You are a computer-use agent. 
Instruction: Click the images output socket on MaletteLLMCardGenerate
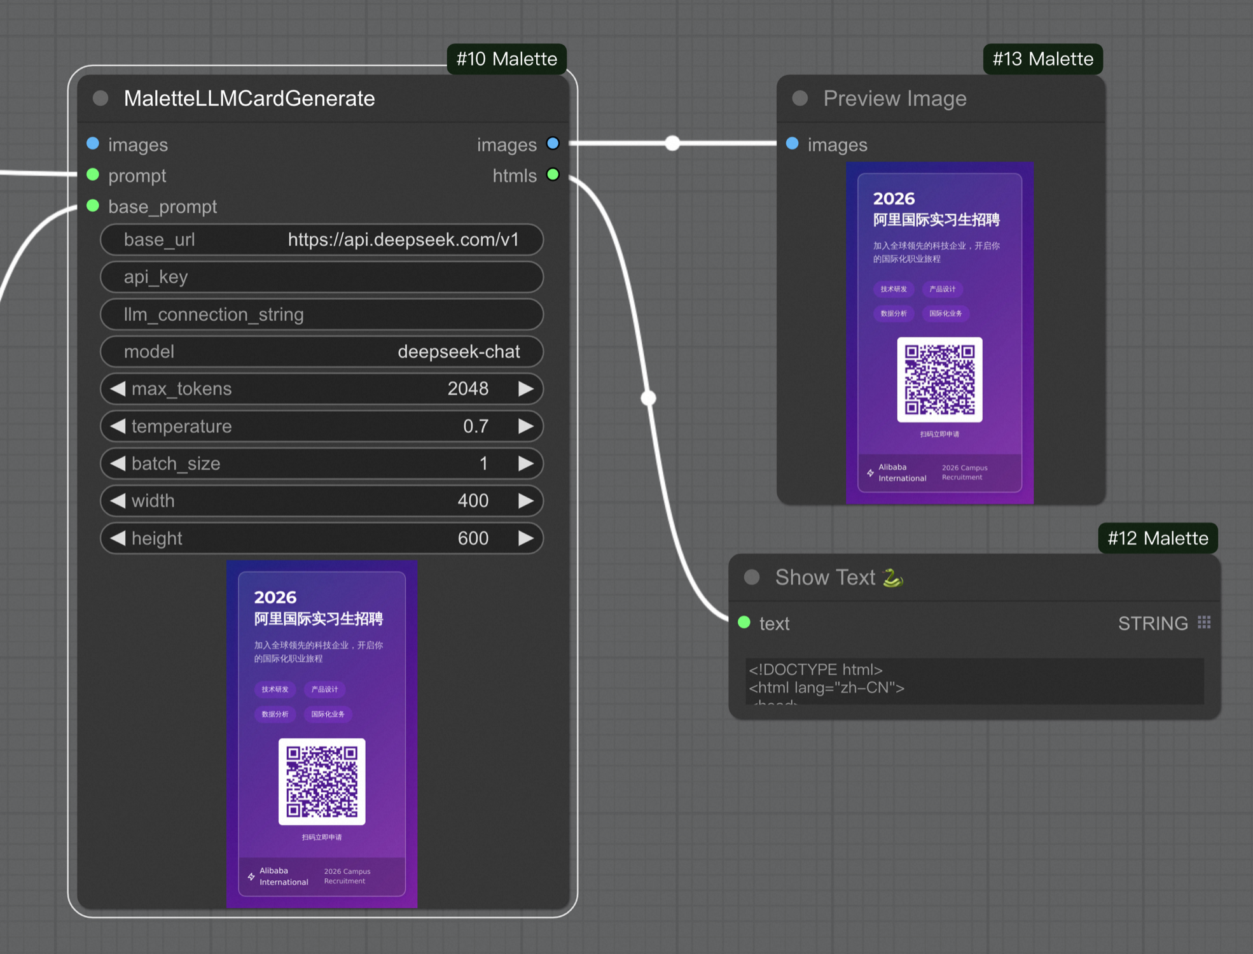(553, 144)
